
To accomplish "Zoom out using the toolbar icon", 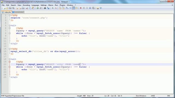I will click(x=56, y=8).
